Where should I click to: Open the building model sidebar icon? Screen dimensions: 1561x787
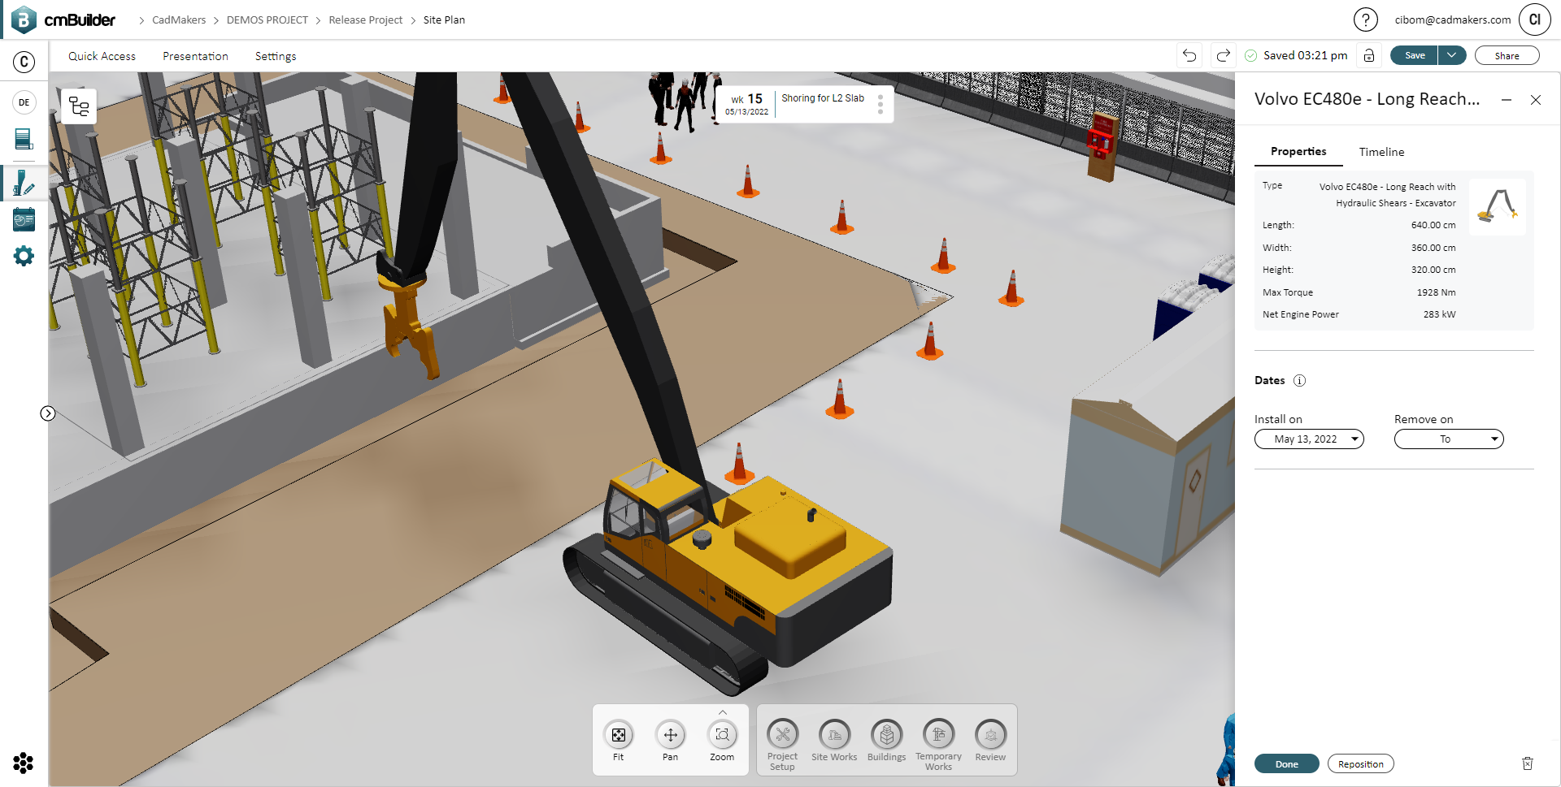(24, 139)
